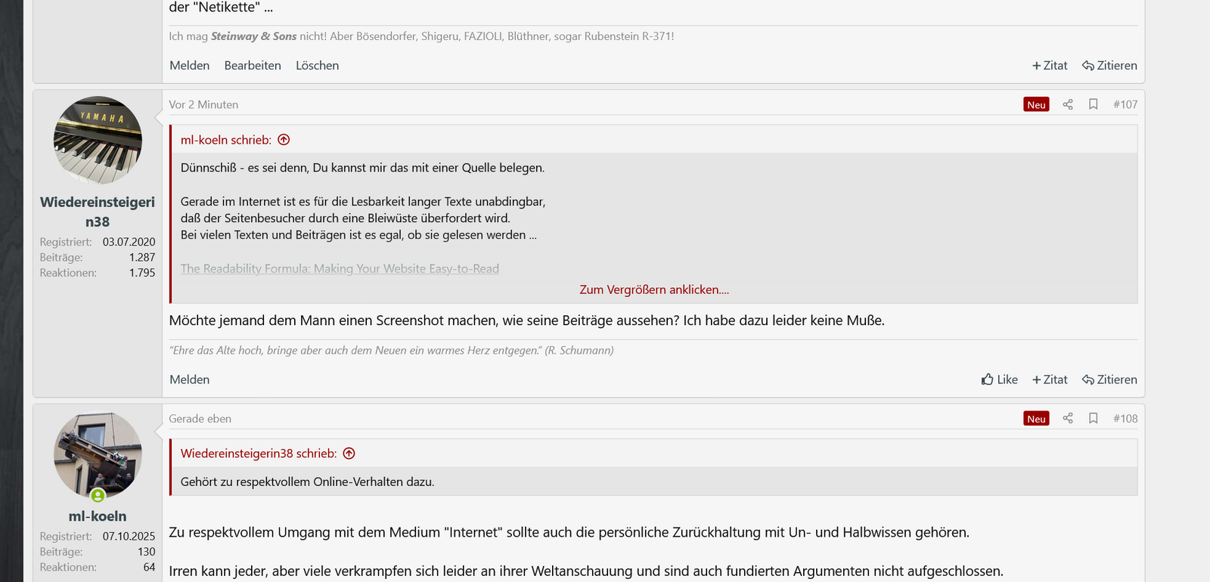The image size is (1210, 582).
Task: Click share icon on post #108
Action: point(1067,418)
